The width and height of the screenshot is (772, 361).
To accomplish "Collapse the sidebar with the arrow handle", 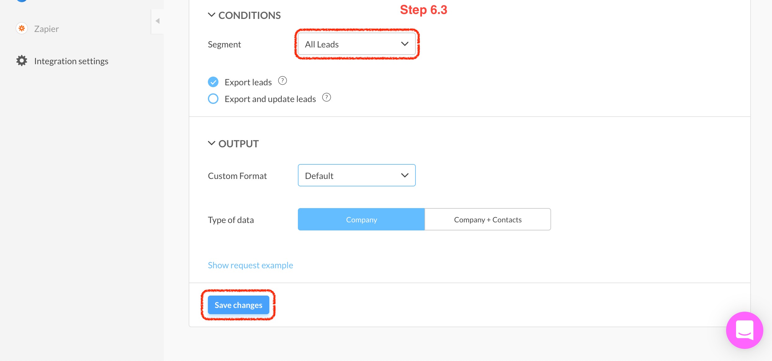I will [x=158, y=21].
